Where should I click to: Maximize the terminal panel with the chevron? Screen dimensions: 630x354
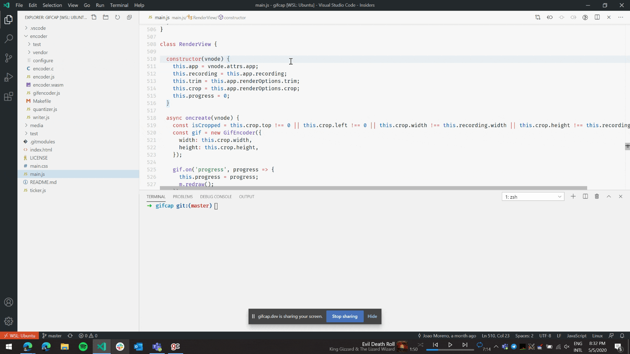pyautogui.click(x=609, y=197)
